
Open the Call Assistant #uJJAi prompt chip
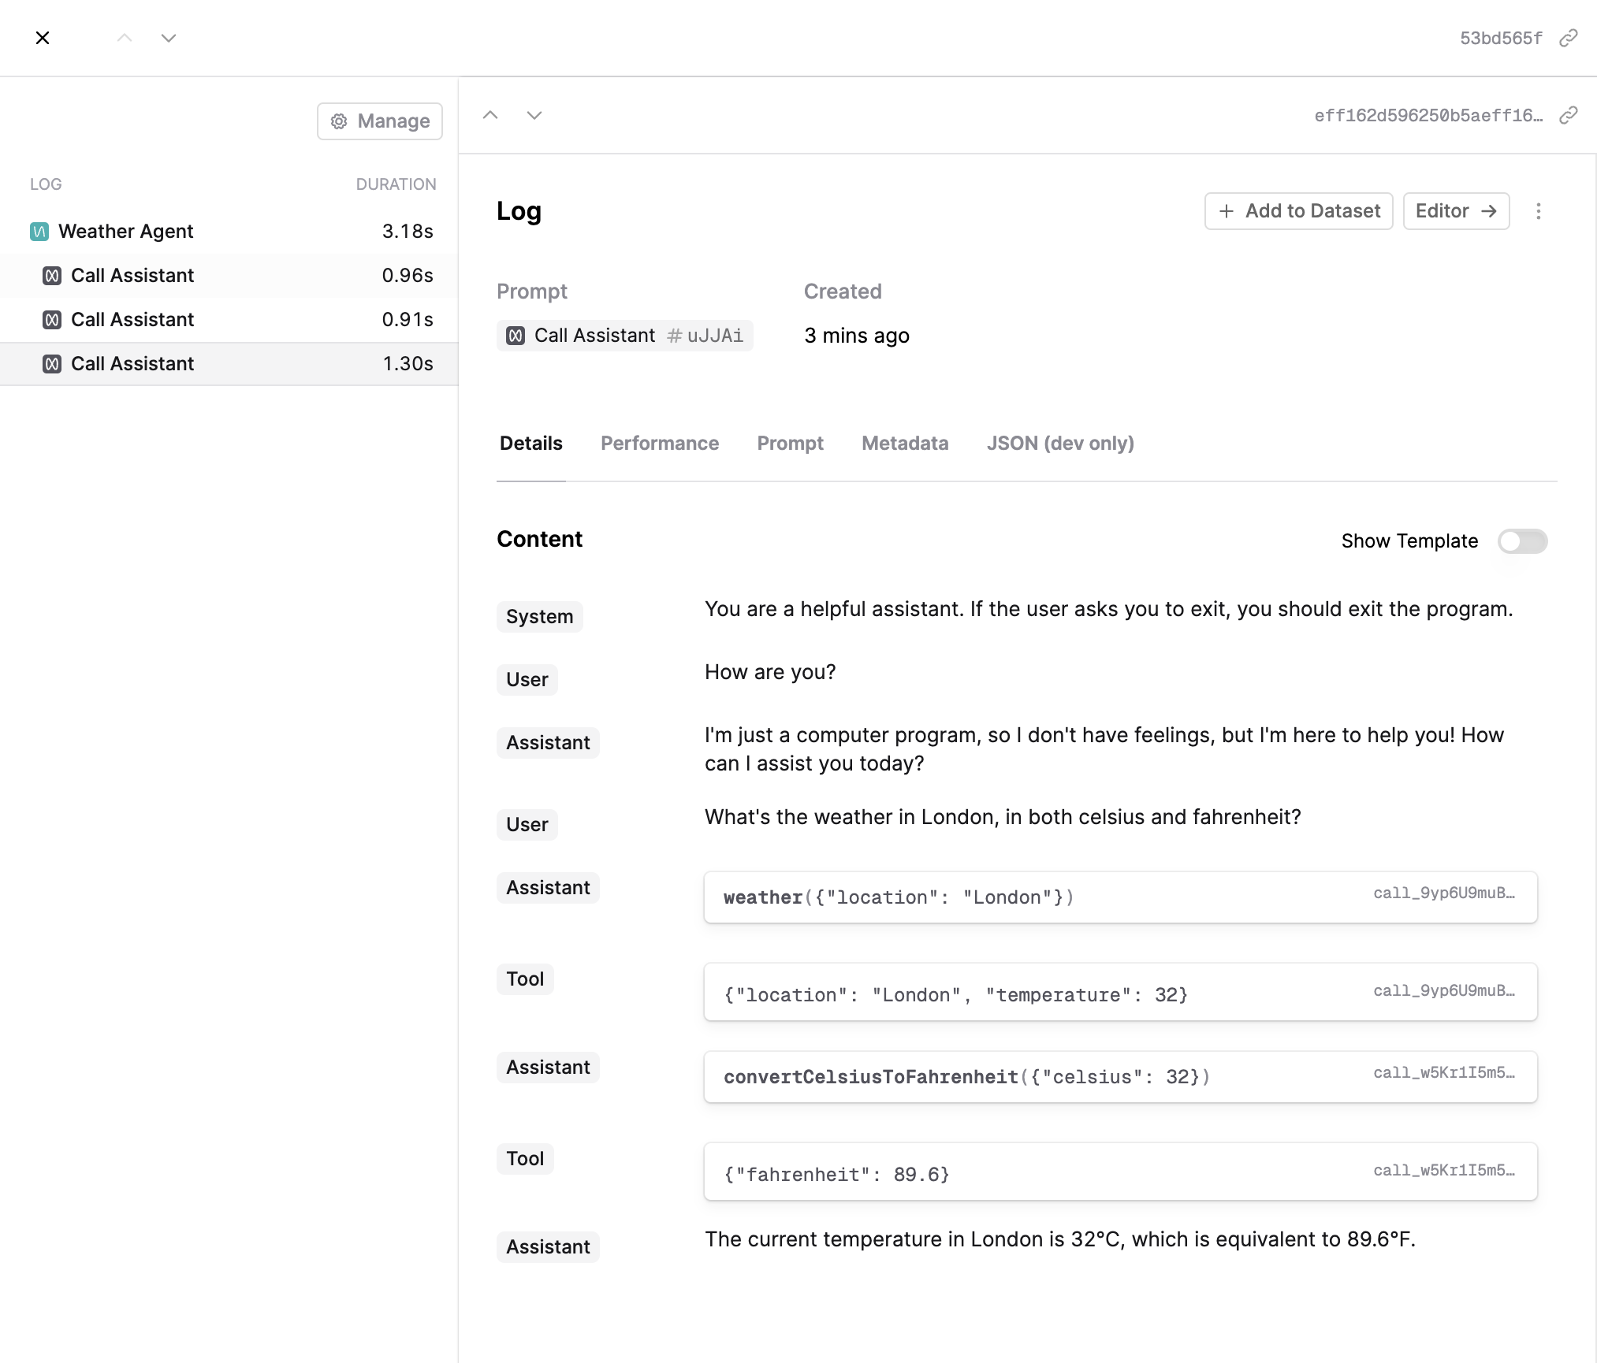[x=624, y=336]
